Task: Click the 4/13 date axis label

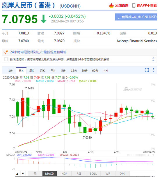Action: pyautogui.click(x=91, y=152)
